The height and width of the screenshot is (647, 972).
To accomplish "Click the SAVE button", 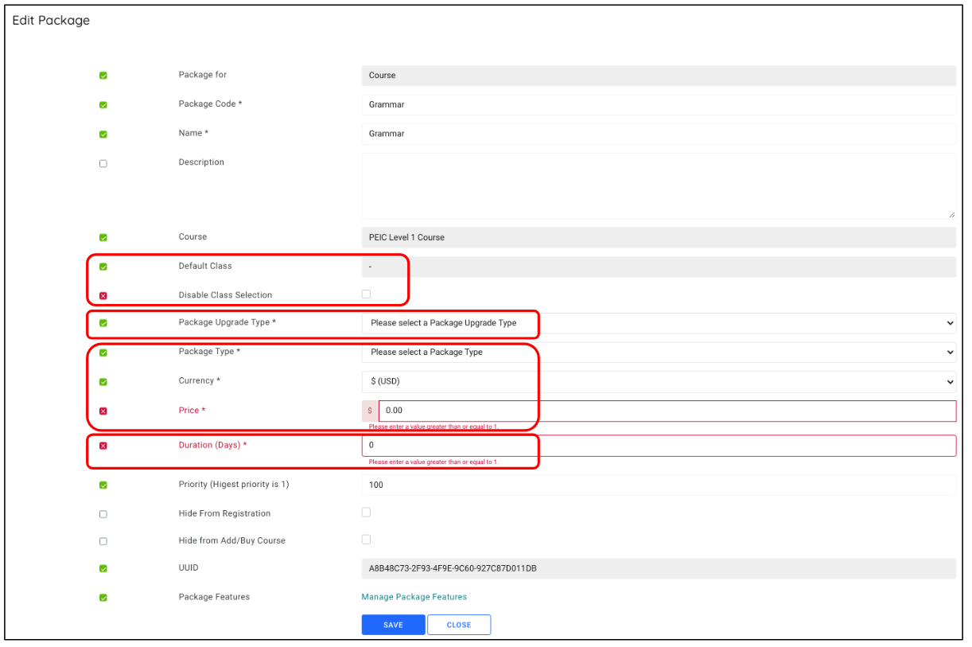I will pyautogui.click(x=393, y=624).
